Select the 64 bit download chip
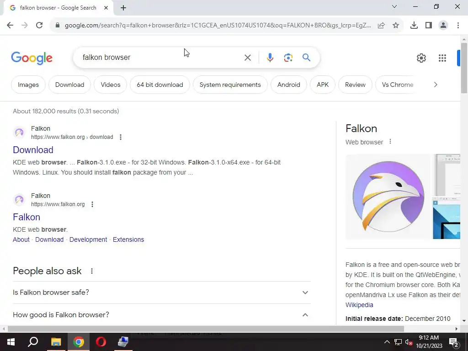This screenshot has height=351, width=468. pyautogui.click(x=160, y=85)
